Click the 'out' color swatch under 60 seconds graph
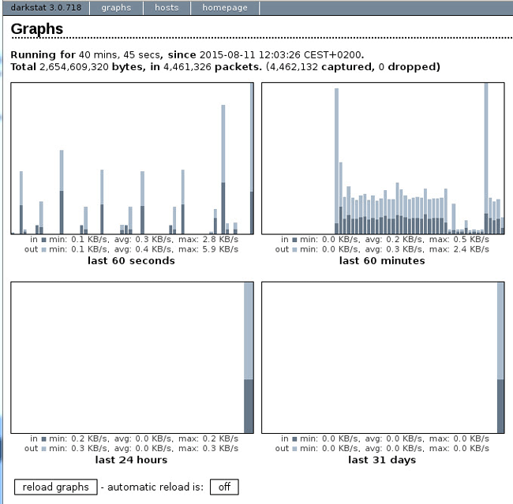513x504 pixels. pyautogui.click(x=44, y=249)
